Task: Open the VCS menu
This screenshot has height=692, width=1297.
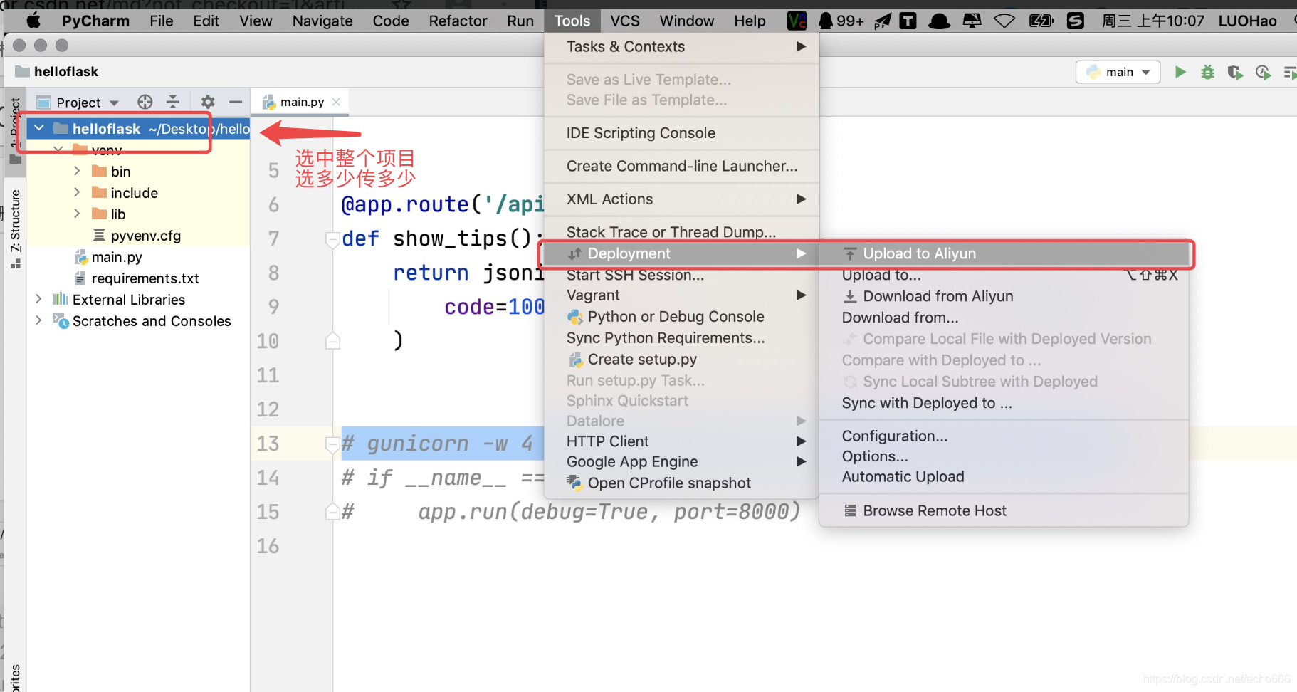Action: [x=625, y=21]
